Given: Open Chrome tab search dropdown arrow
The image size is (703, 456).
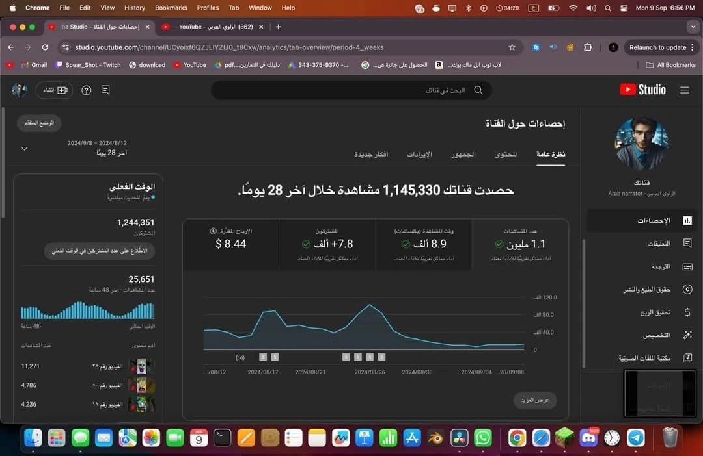Looking at the screenshot, I should (692, 27).
